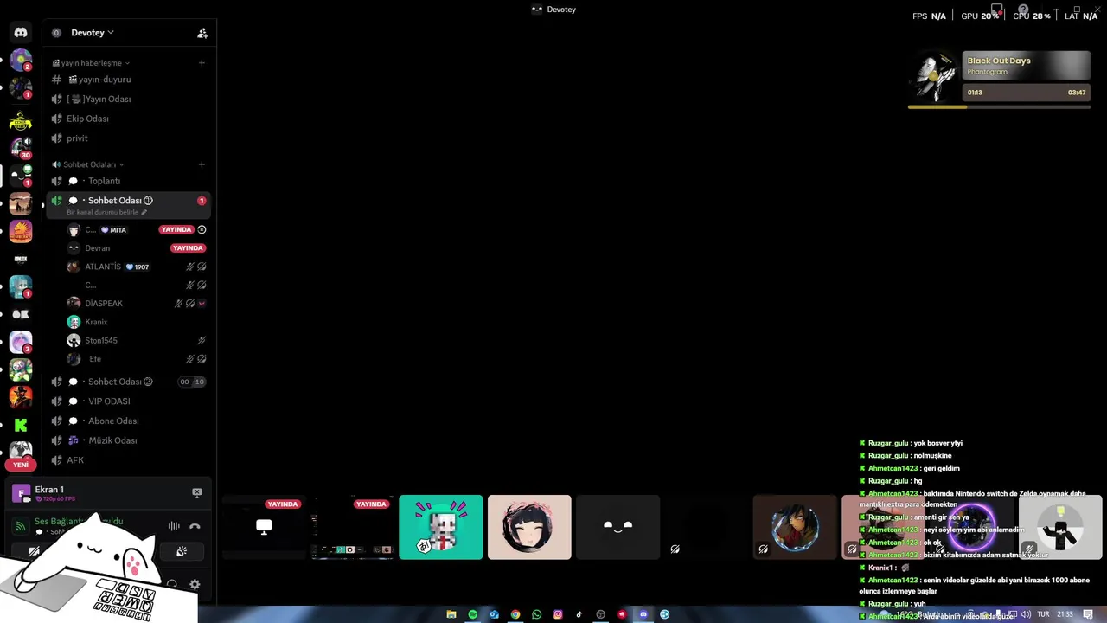1107x623 pixels.
Task: Open File Explorer from the taskbar
Action: click(x=451, y=614)
